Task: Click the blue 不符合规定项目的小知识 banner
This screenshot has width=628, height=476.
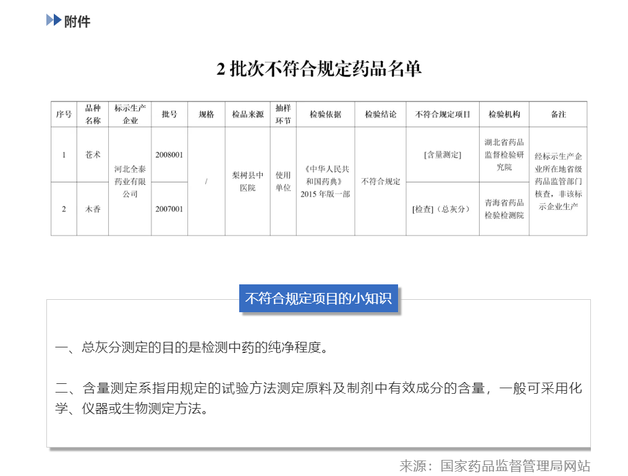Action: click(x=318, y=298)
